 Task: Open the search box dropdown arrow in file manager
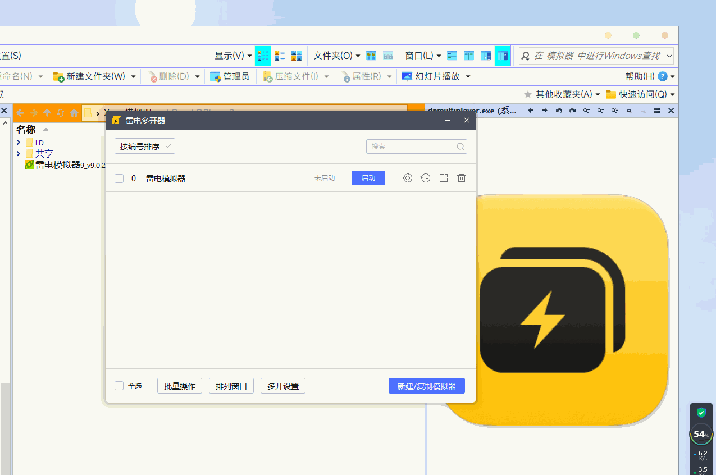(x=669, y=56)
